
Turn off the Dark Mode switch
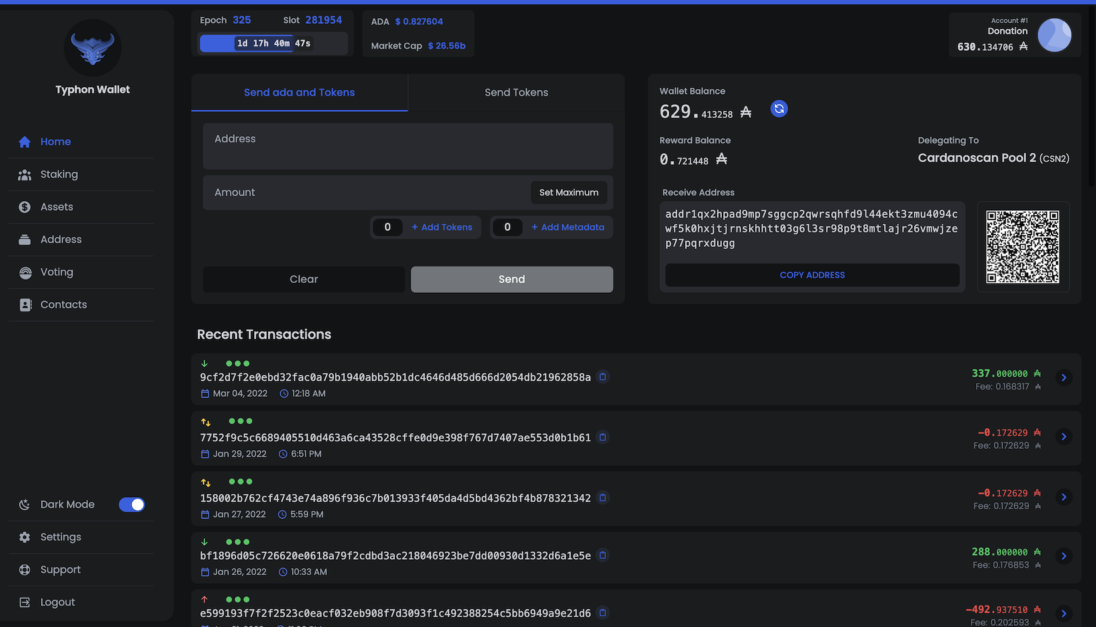(132, 505)
